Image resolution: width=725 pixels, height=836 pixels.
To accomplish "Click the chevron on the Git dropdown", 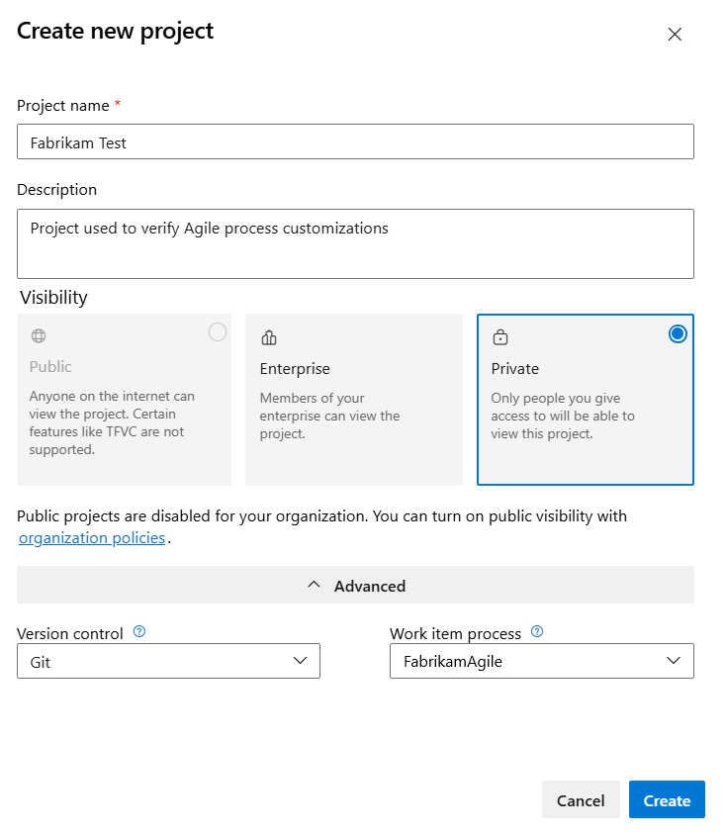I will pyautogui.click(x=300, y=661).
